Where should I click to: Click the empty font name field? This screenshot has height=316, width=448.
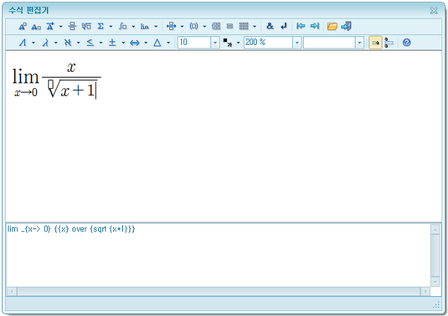[x=329, y=43]
